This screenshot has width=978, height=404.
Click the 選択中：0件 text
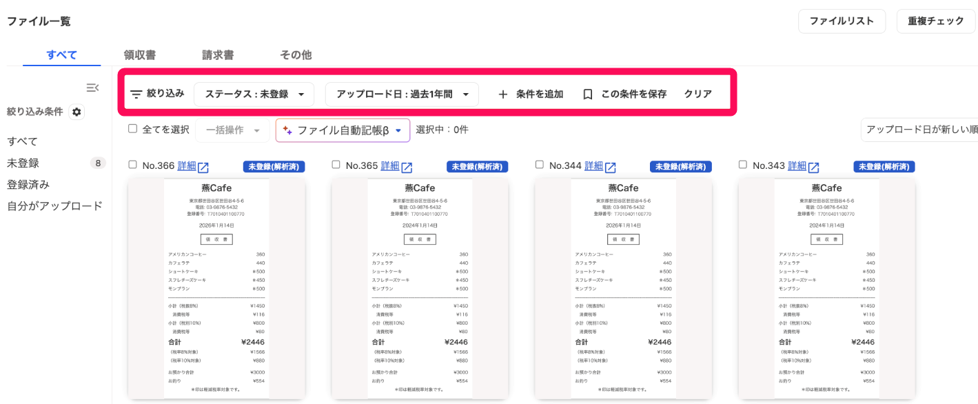click(x=442, y=130)
